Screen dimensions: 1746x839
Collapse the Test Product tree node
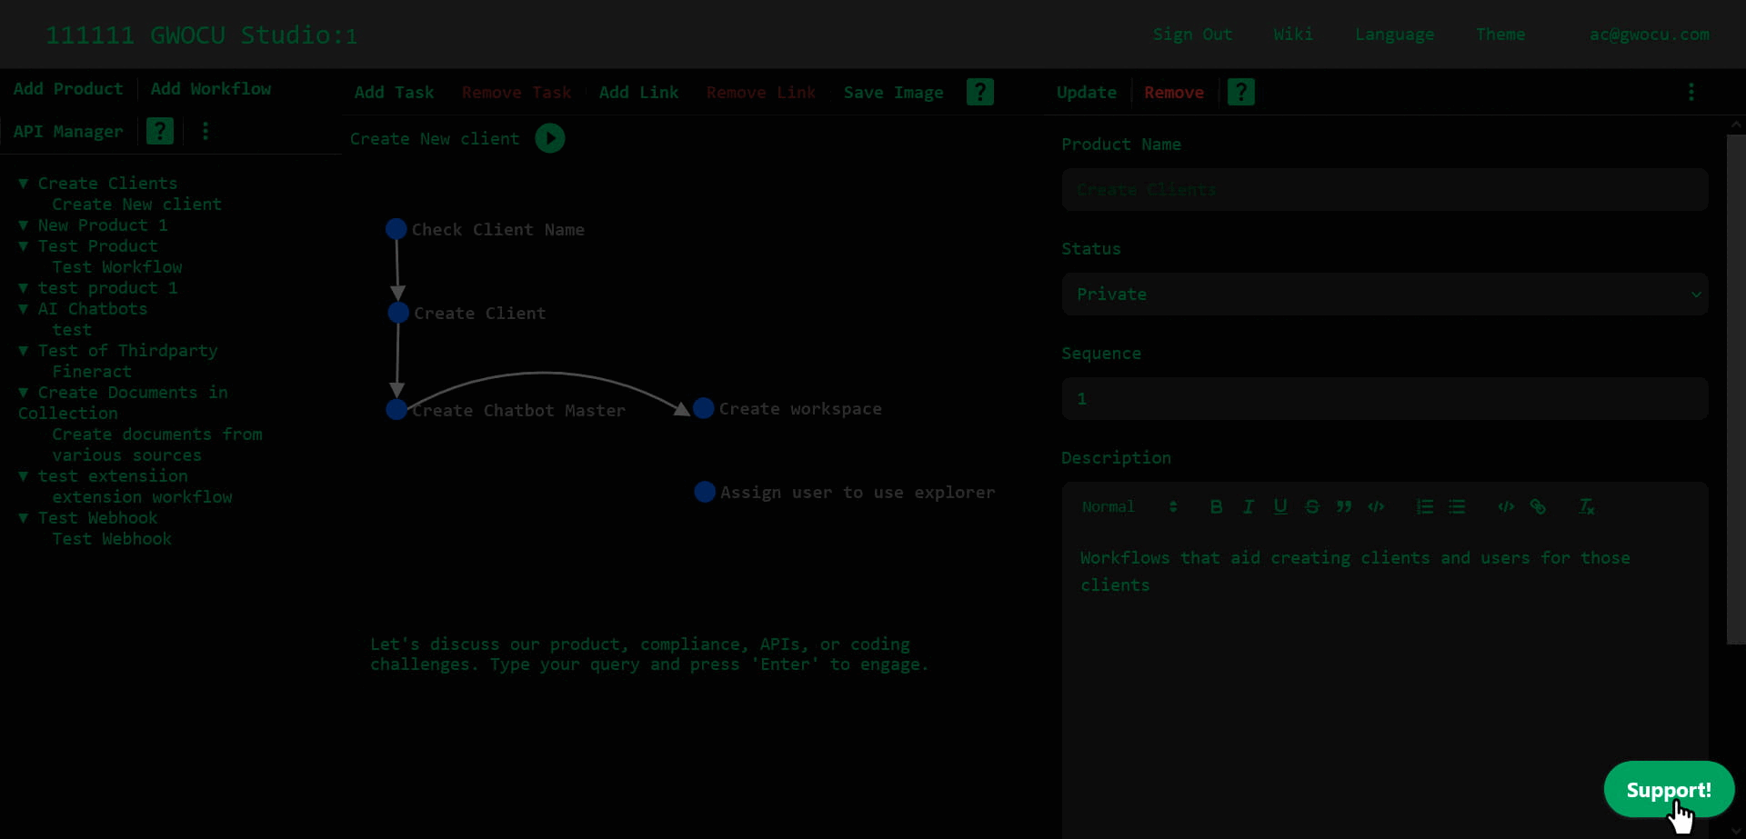(24, 246)
